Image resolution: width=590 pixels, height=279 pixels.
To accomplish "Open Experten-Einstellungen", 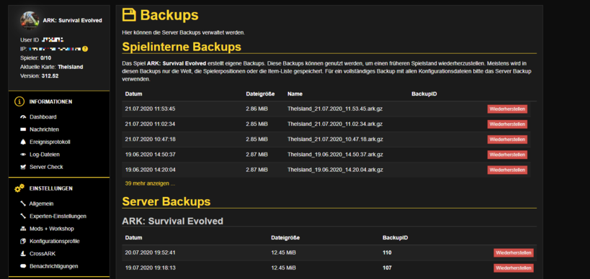I will pyautogui.click(x=58, y=216).
